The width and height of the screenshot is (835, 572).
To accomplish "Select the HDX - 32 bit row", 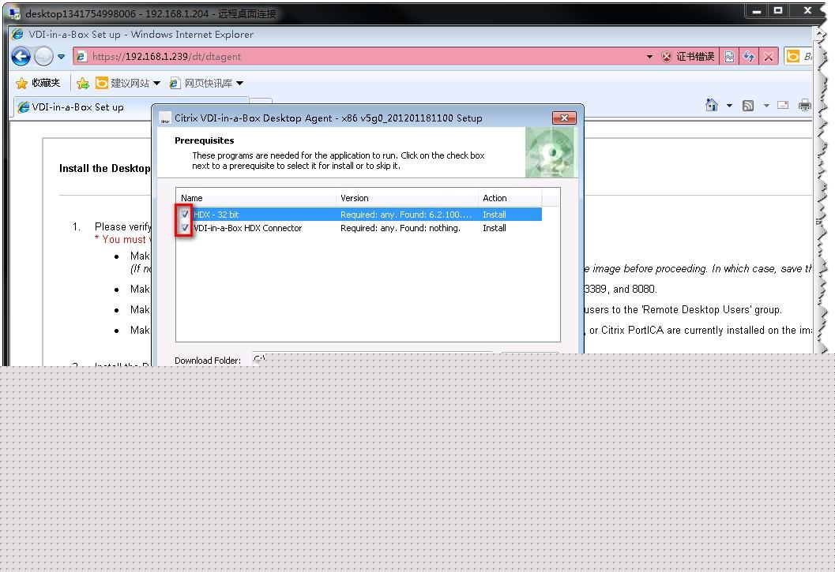I will (359, 215).
